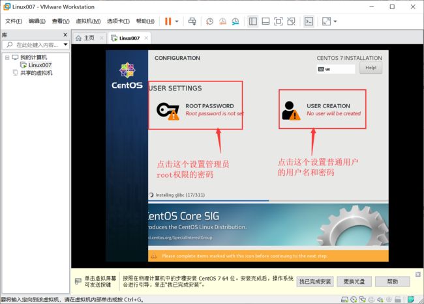This screenshot has height=304, width=424.
Task: Click the stretch guest display icon
Action: coord(326,21)
